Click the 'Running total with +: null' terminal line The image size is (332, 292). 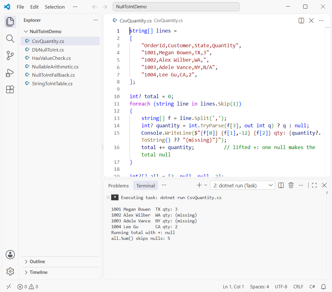[143, 232]
